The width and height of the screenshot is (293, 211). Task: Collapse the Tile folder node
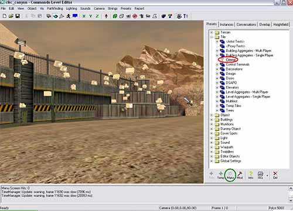[x=212, y=37]
